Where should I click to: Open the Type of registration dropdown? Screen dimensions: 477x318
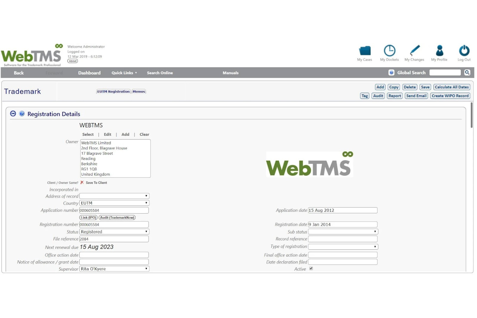coord(343,246)
